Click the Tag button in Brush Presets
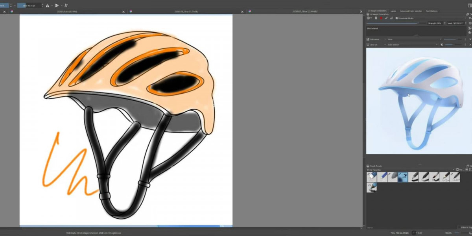Screen dimensions: 472x236 [x=459, y=169]
